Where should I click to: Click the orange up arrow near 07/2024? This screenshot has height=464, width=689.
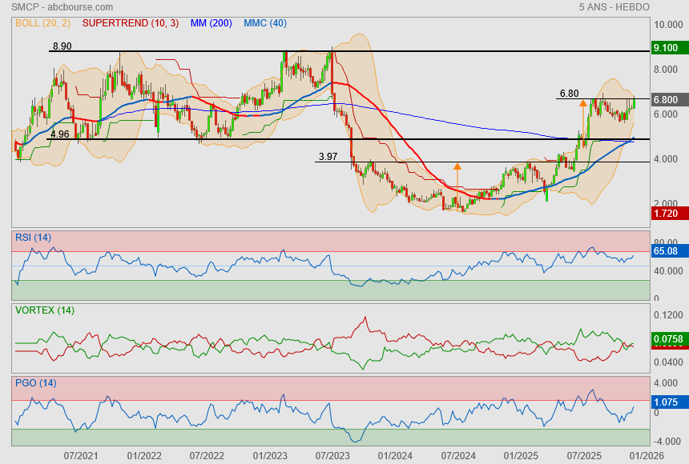pyautogui.click(x=457, y=167)
